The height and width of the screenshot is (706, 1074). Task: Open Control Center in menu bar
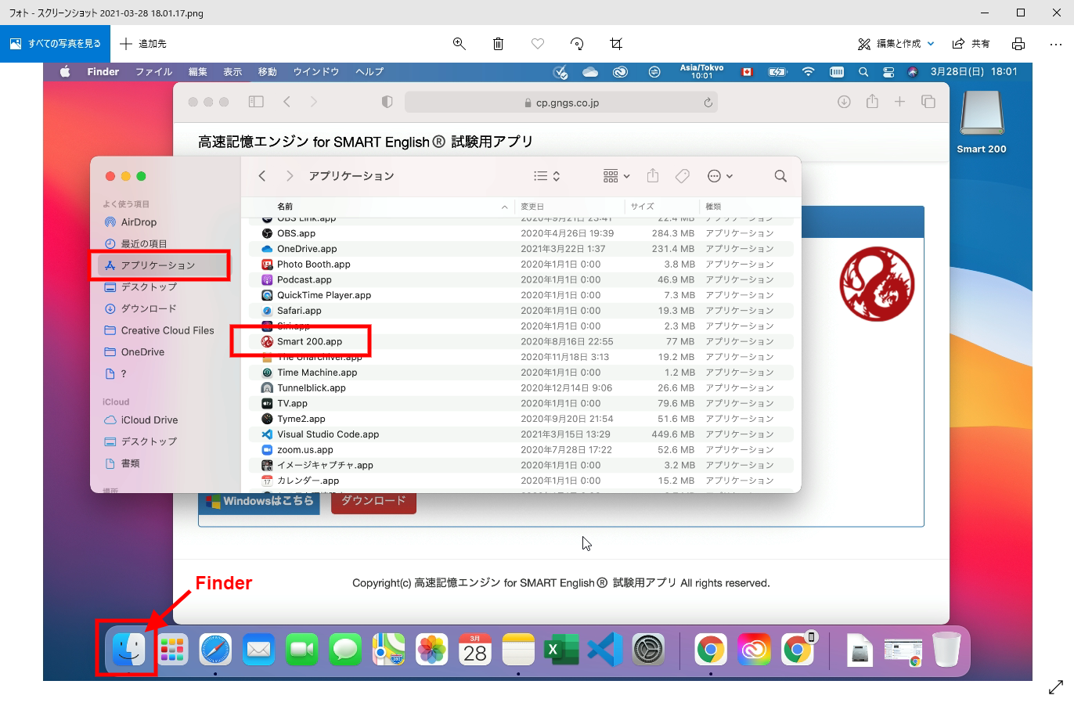[x=888, y=72]
